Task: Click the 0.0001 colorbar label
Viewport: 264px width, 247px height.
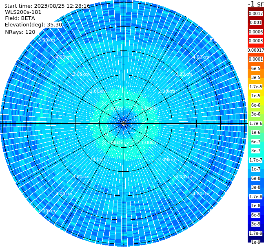Action: click(x=256, y=59)
